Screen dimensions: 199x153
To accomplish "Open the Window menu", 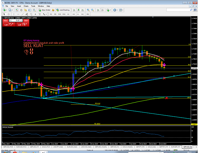I will [41, 6].
